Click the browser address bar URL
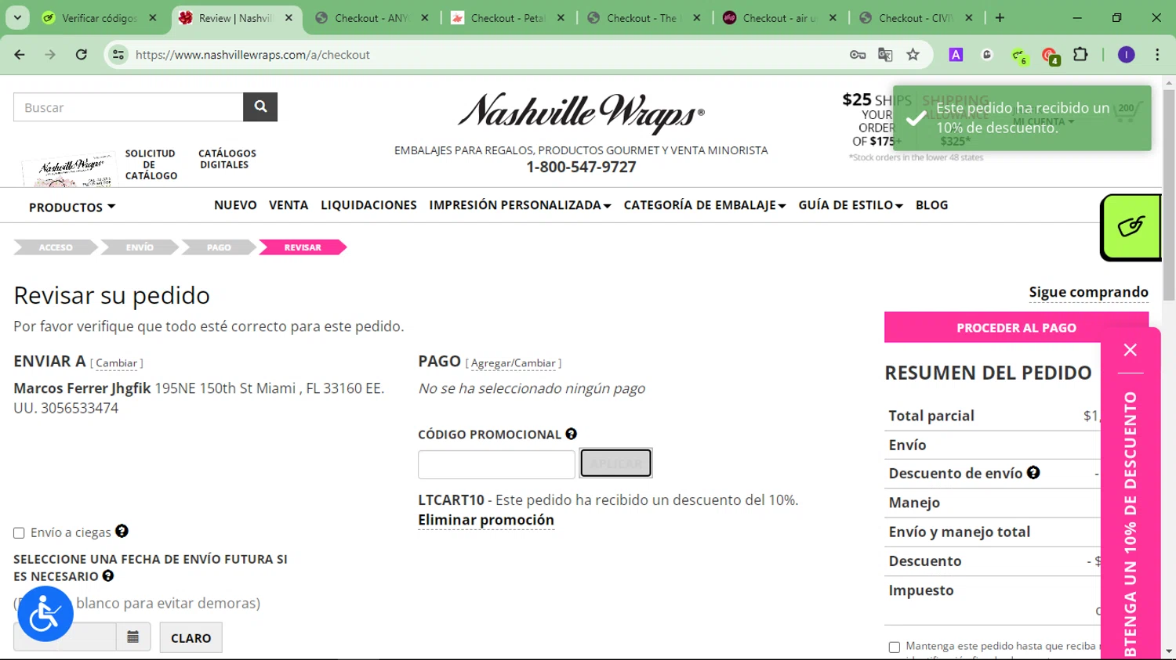The image size is (1176, 660). [252, 55]
